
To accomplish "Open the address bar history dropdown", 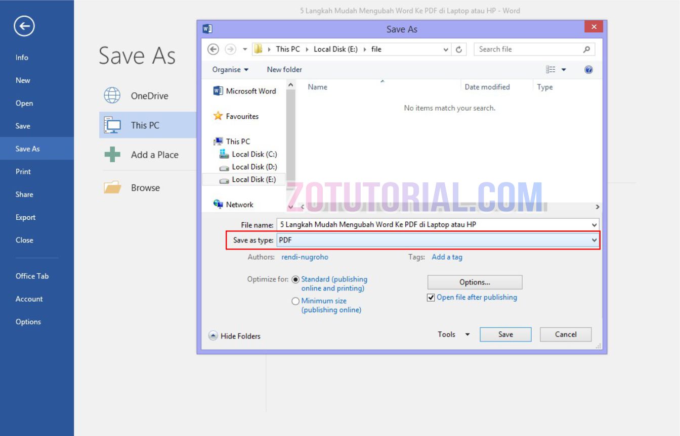I will point(446,49).
